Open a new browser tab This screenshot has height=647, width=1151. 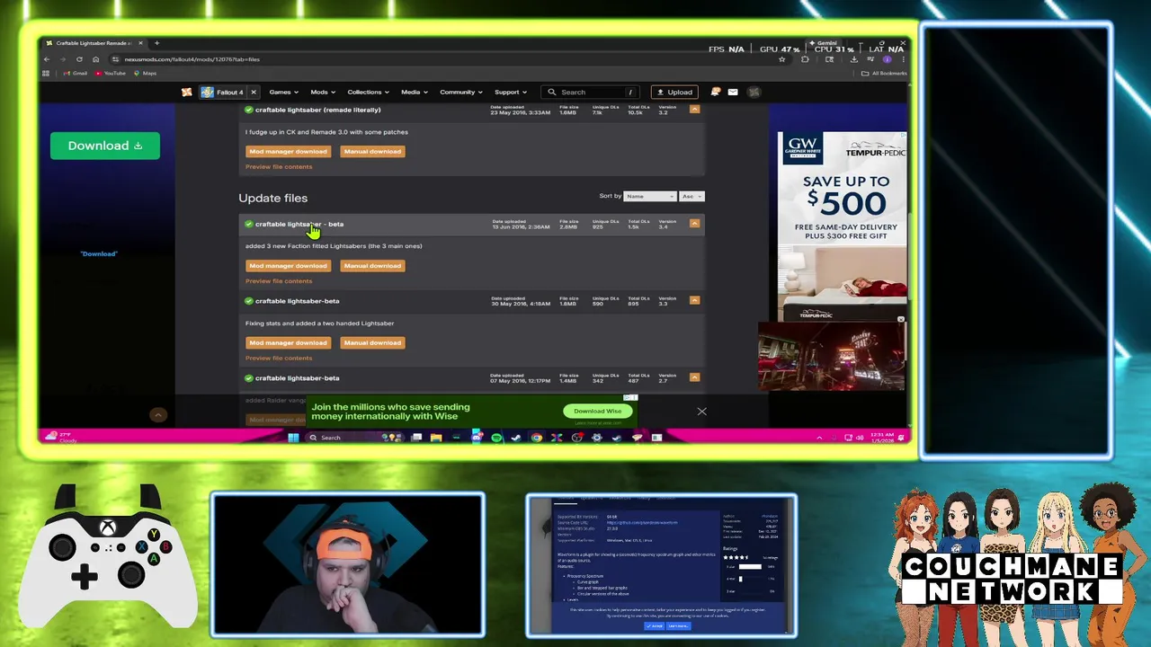point(156,43)
